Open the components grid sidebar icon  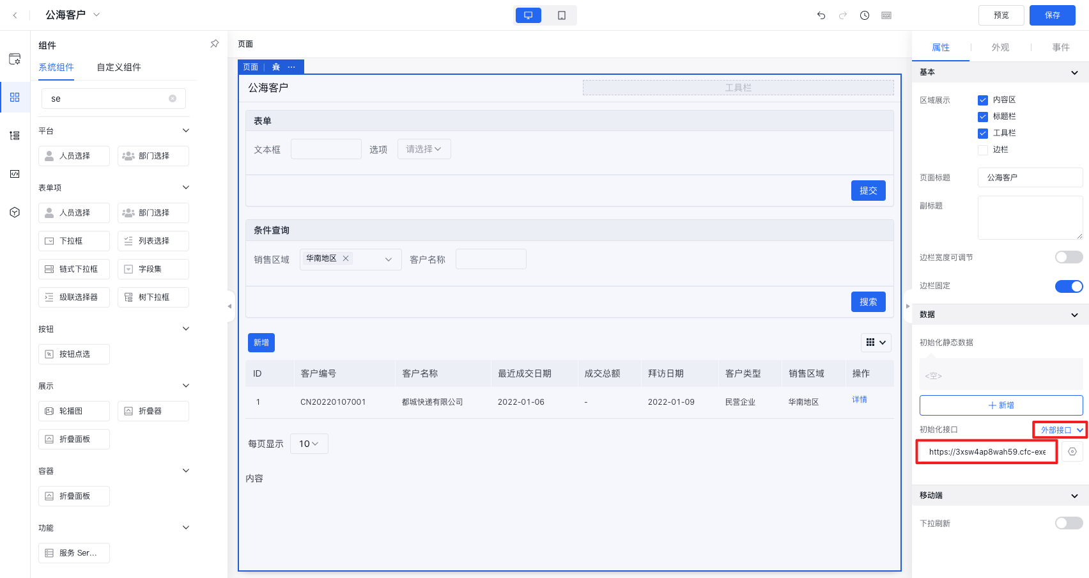(15, 97)
